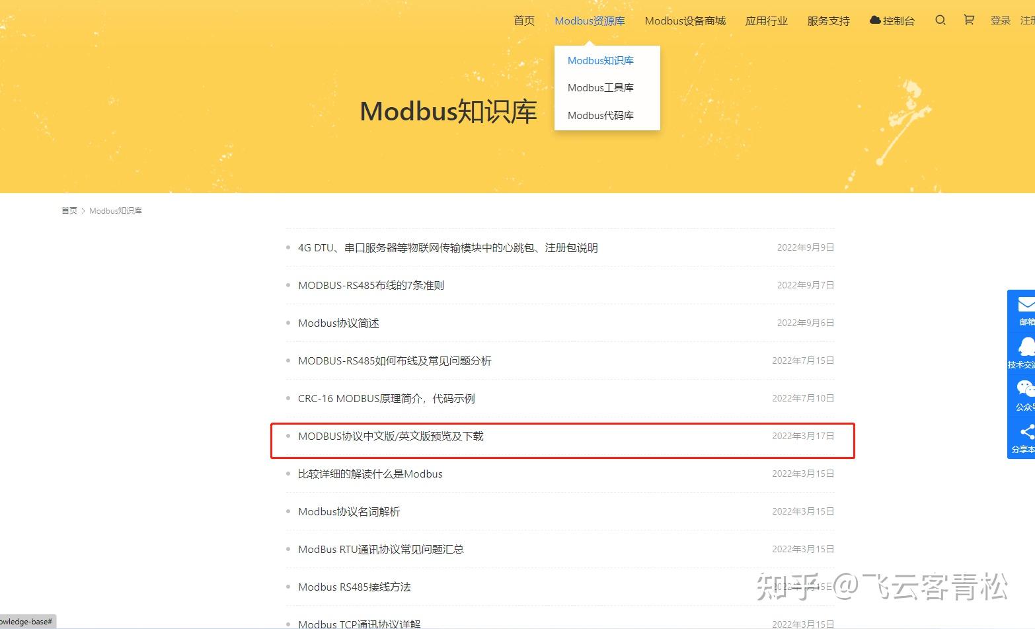Open article 4G DTU、串口服务器 心跳包说明

(447, 247)
